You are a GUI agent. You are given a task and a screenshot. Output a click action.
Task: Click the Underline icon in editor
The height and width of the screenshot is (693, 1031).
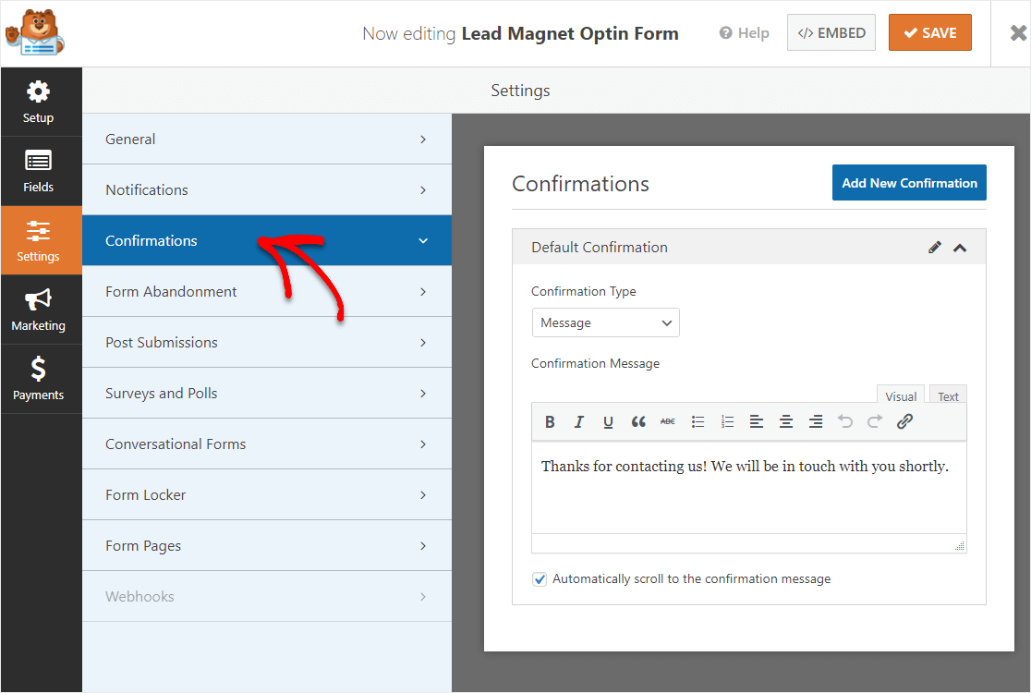pyautogui.click(x=608, y=422)
